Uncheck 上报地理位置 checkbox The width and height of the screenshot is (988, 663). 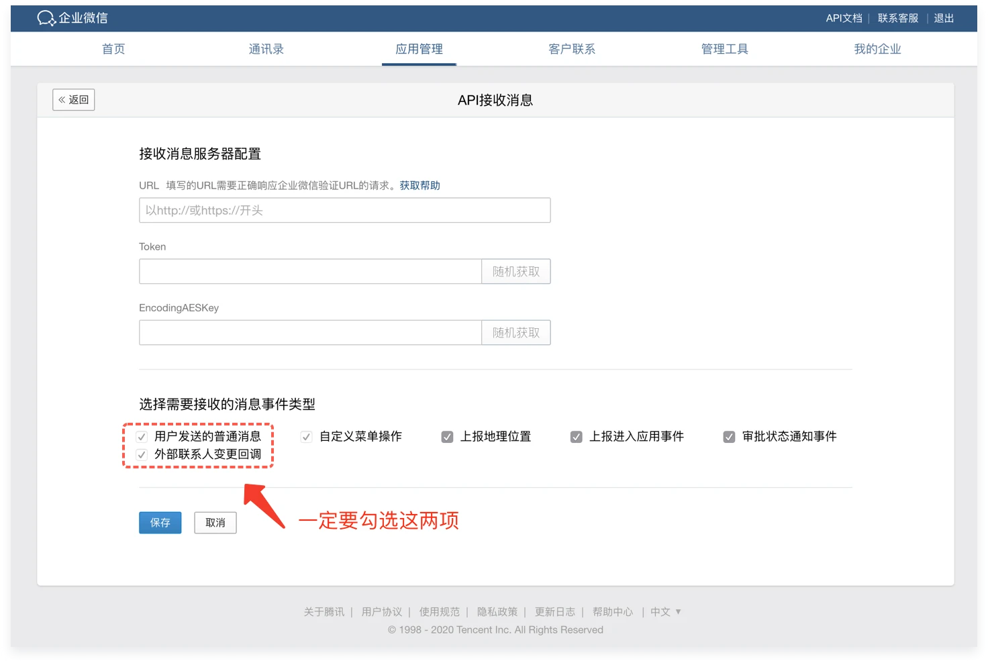(447, 437)
